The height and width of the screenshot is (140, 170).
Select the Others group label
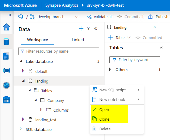[x=121, y=70]
